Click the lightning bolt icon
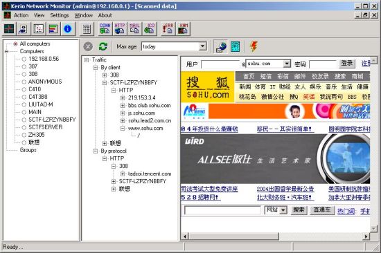This screenshot has height=253, width=381. point(254,46)
